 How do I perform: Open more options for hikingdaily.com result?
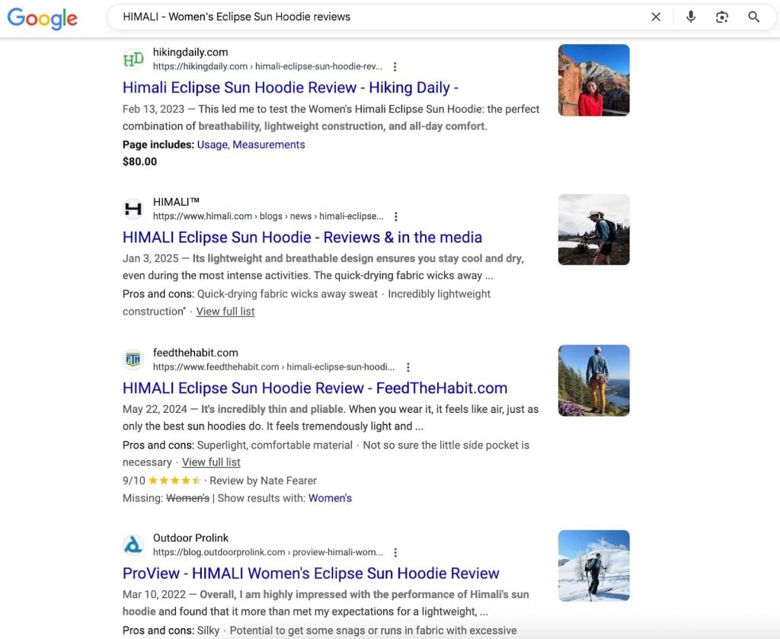[x=395, y=66]
